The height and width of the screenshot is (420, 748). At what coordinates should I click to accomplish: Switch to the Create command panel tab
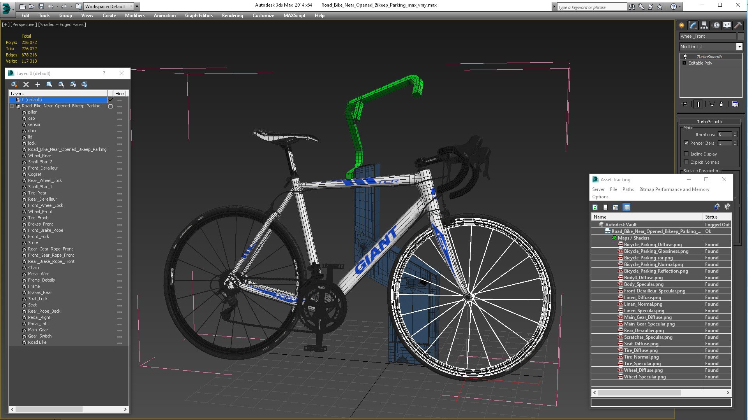click(x=682, y=25)
